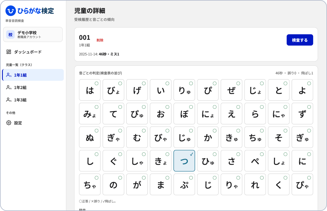Click the ちゅ character tile
Viewport: 327px width, 211px height.
[x=255, y=137]
